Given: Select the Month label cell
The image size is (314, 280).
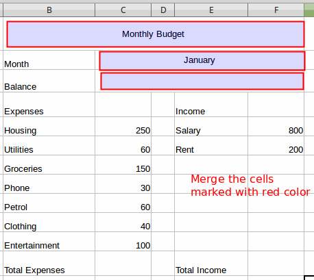Looking at the screenshot, I should [49, 60].
